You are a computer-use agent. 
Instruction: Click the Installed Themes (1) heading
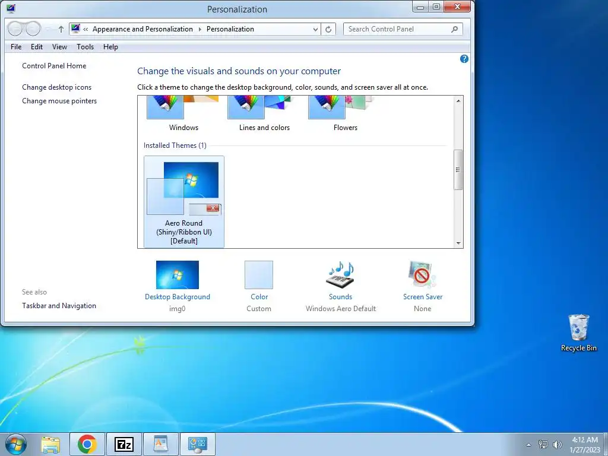pos(175,145)
